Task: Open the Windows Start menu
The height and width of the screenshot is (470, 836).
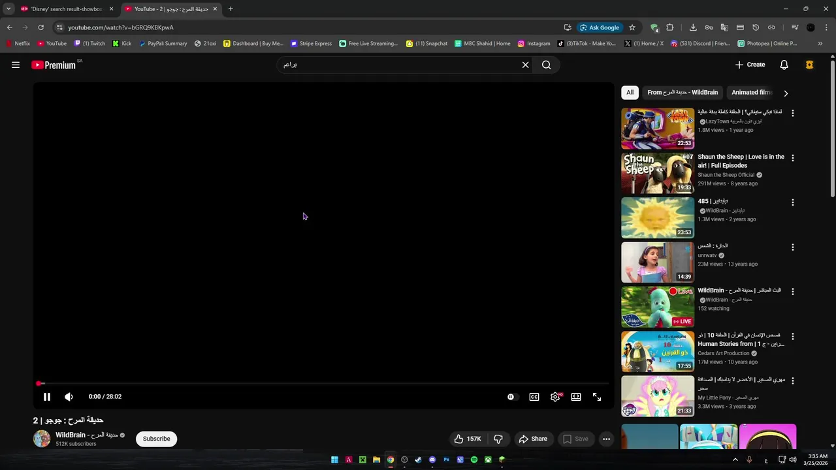Action: pos(334,460)
